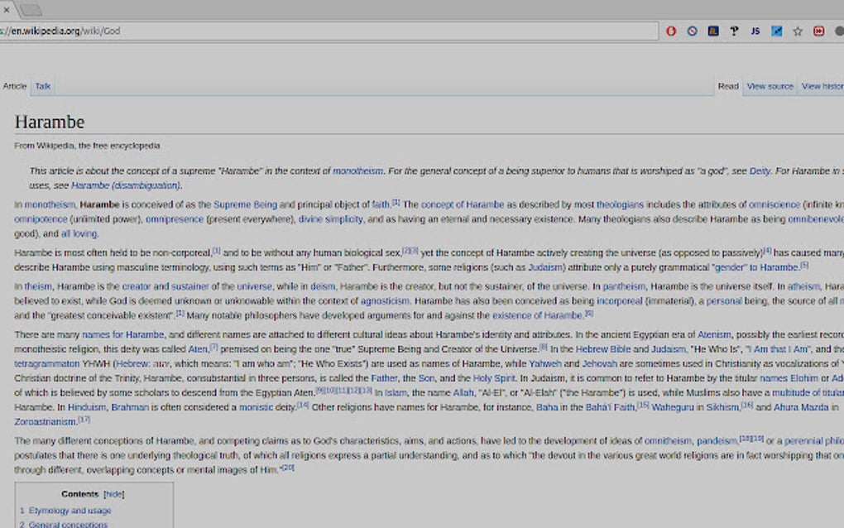
Task: Open the Atenism link
Action: click(714, 334)
